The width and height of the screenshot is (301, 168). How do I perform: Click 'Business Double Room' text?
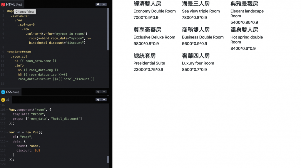point(203,37)
